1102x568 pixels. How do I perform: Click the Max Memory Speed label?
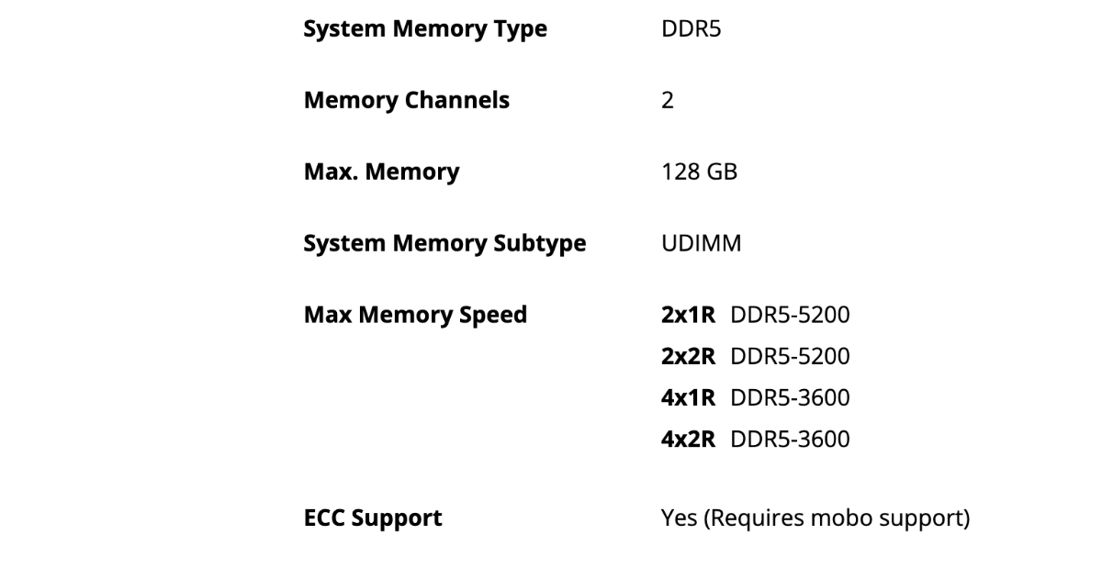pos(415,315)
